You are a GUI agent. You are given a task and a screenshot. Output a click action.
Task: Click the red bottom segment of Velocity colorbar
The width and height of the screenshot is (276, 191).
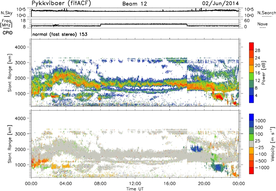coord(252,171)
